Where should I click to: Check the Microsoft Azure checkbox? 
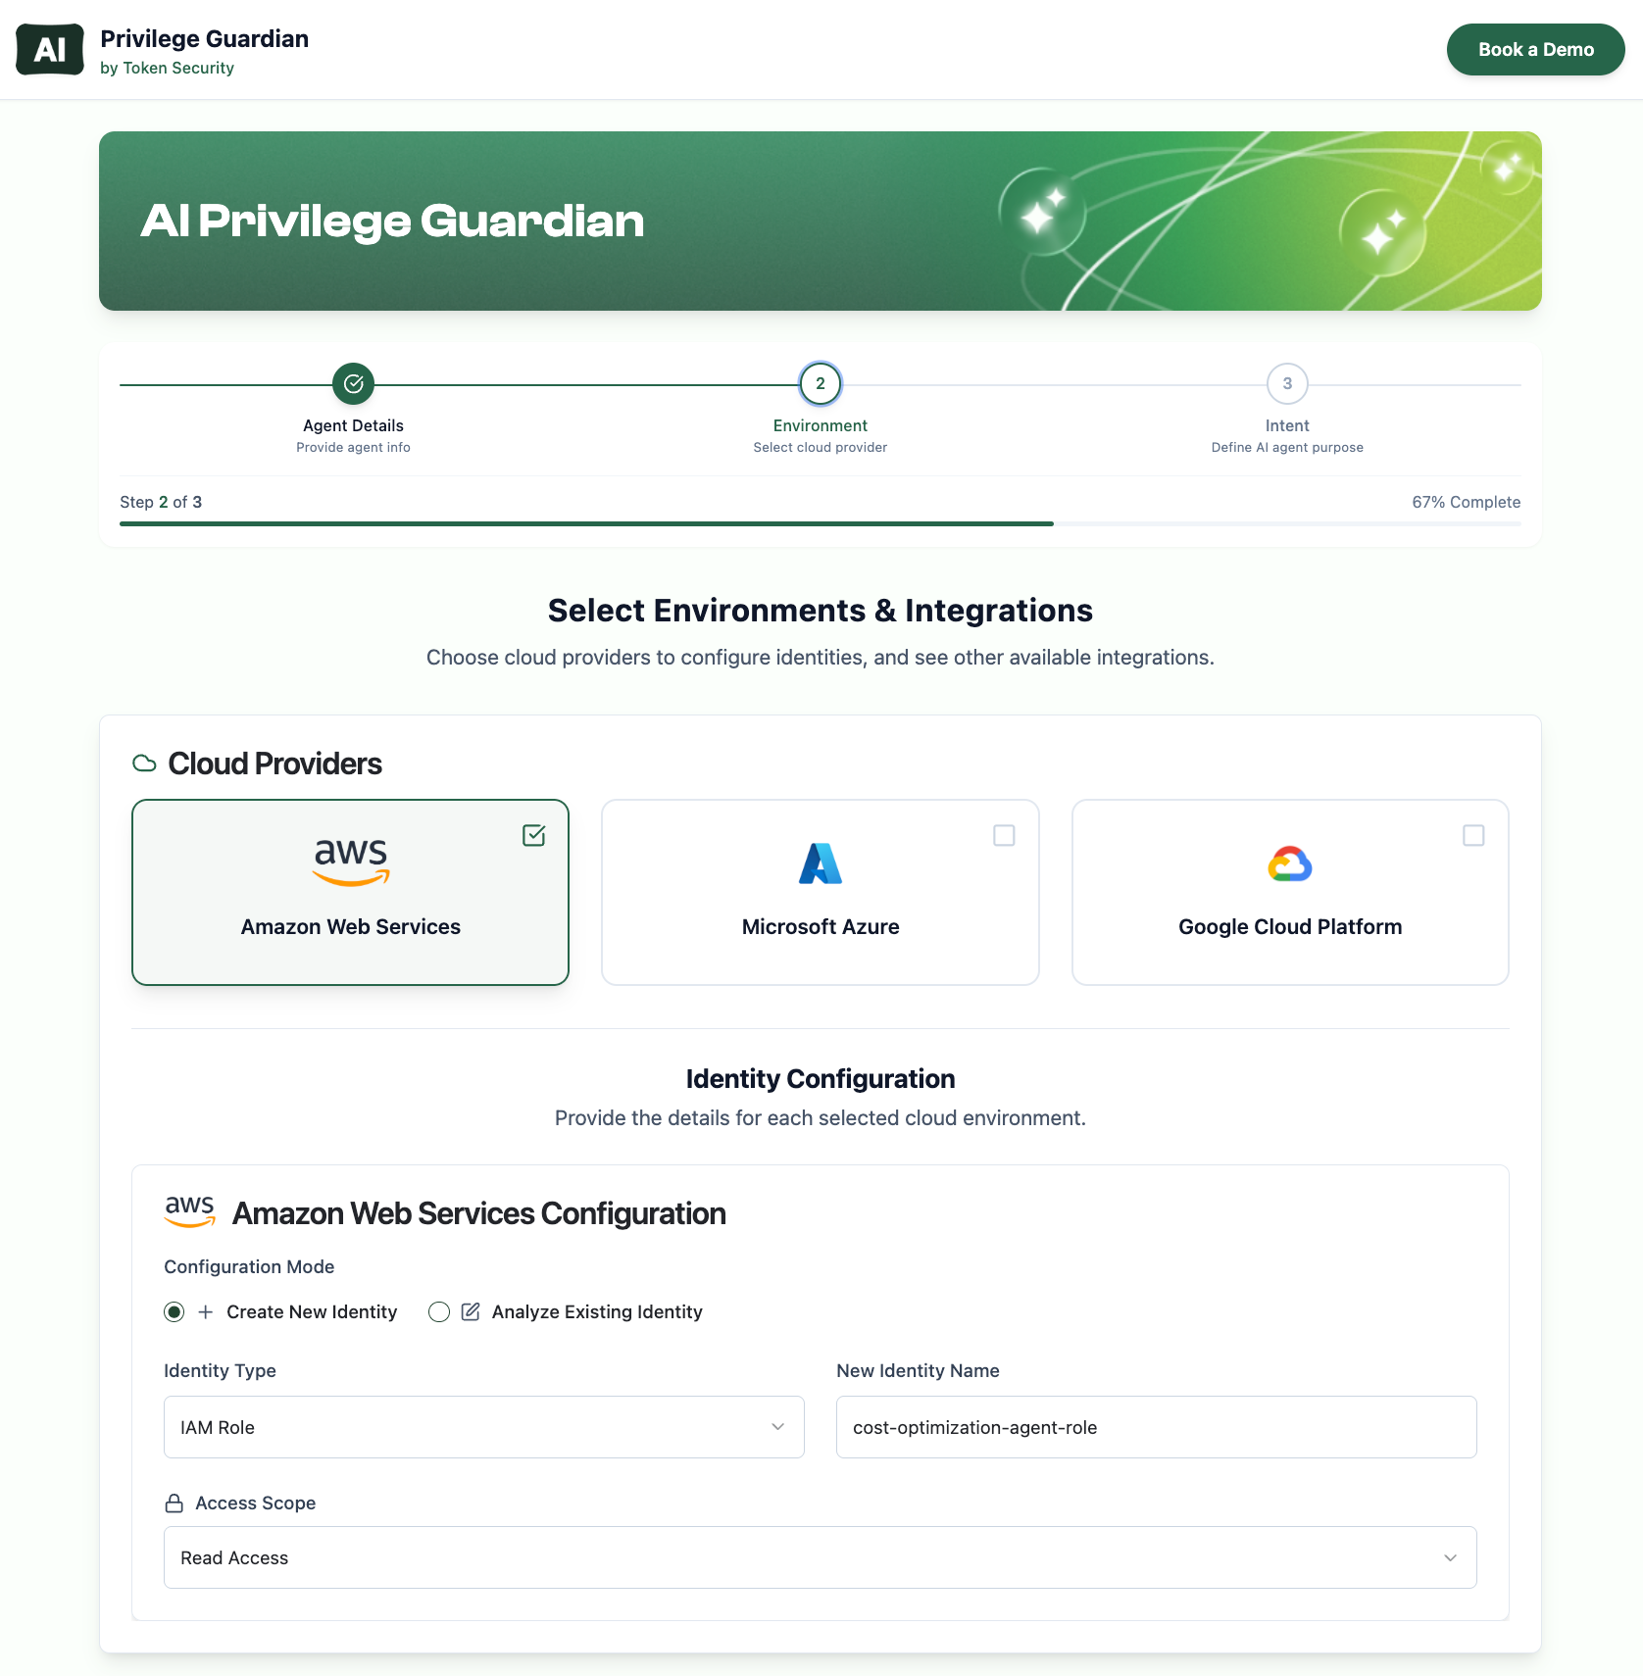pos(1004,835)
